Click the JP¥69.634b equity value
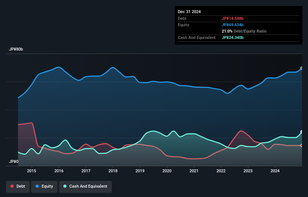 233,25
